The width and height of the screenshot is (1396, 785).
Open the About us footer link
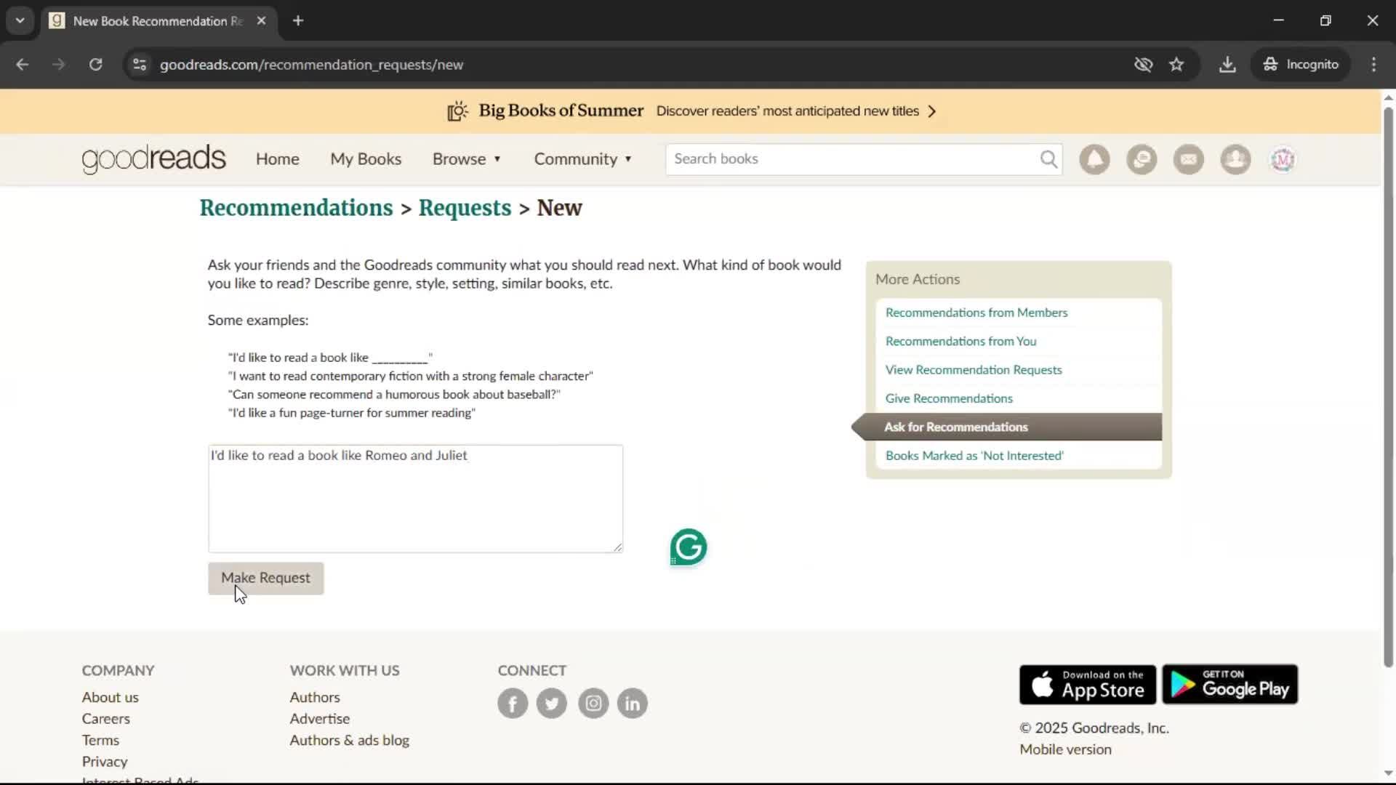(110, 697)
